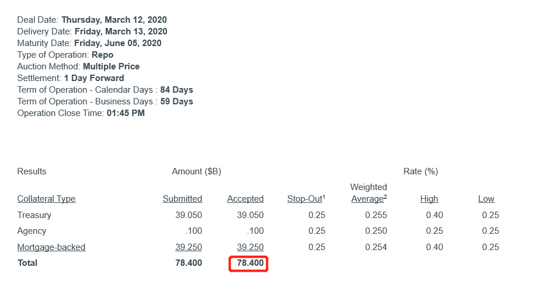The image size is (540, 288).
Task: Click the Auction Method Multiple Price text
Action: pos(112,66)
